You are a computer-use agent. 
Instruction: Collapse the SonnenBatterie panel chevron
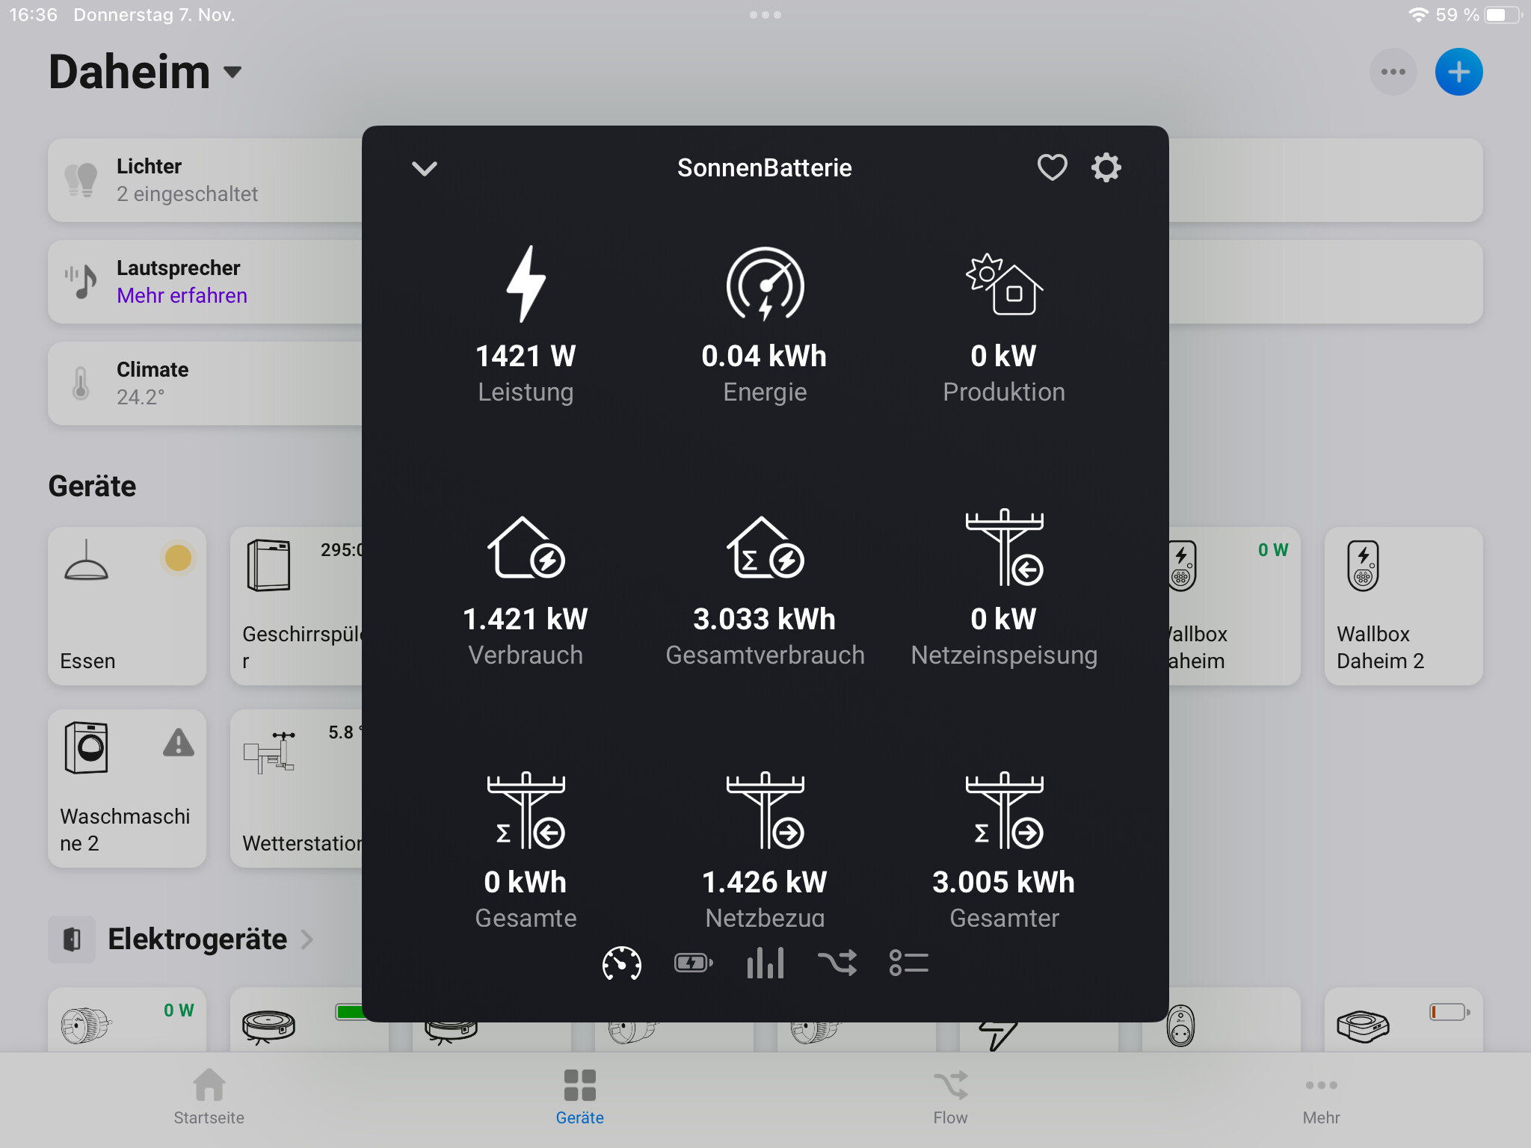[x=424, y=168]
